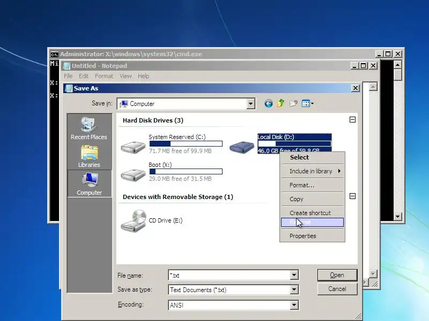The width and height of the screenshot is (429, 321).
Task: Open Recent Places in the sidebar
Action: point(89,128)
